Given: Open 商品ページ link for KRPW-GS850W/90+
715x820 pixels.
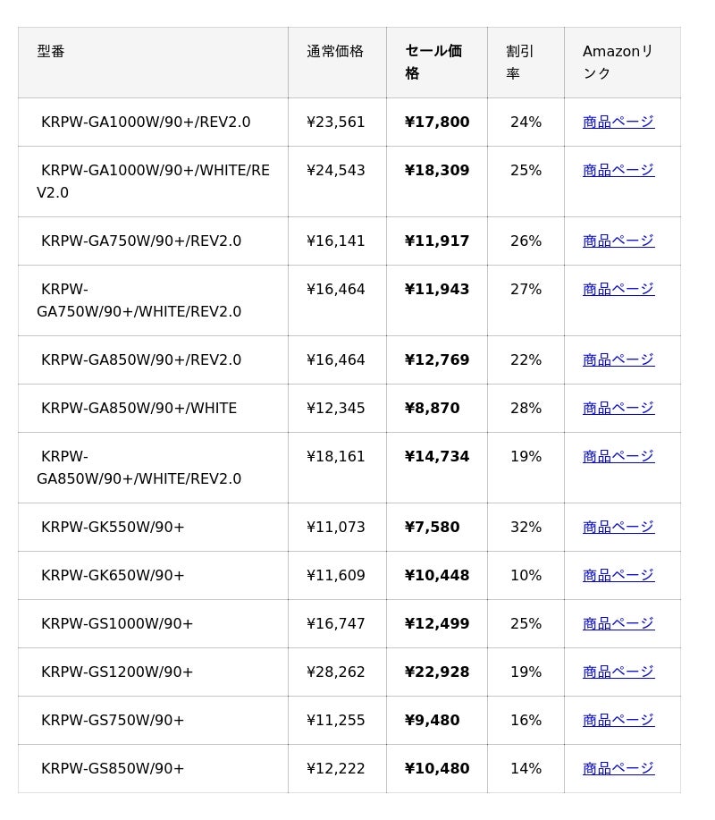Looking at the screenshot, I should coord(618,768).
